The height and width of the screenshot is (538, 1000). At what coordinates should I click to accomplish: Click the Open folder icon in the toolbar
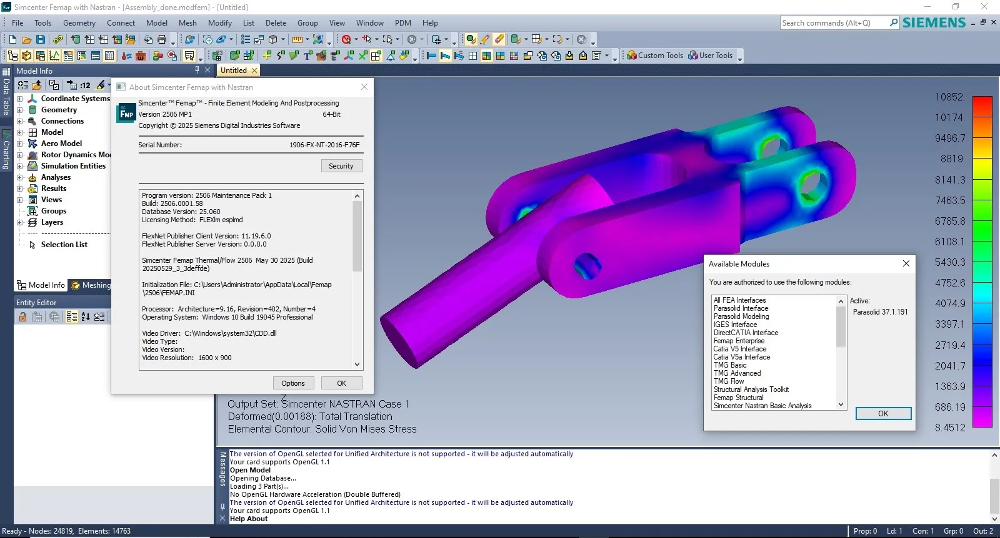tap(26, 39)
